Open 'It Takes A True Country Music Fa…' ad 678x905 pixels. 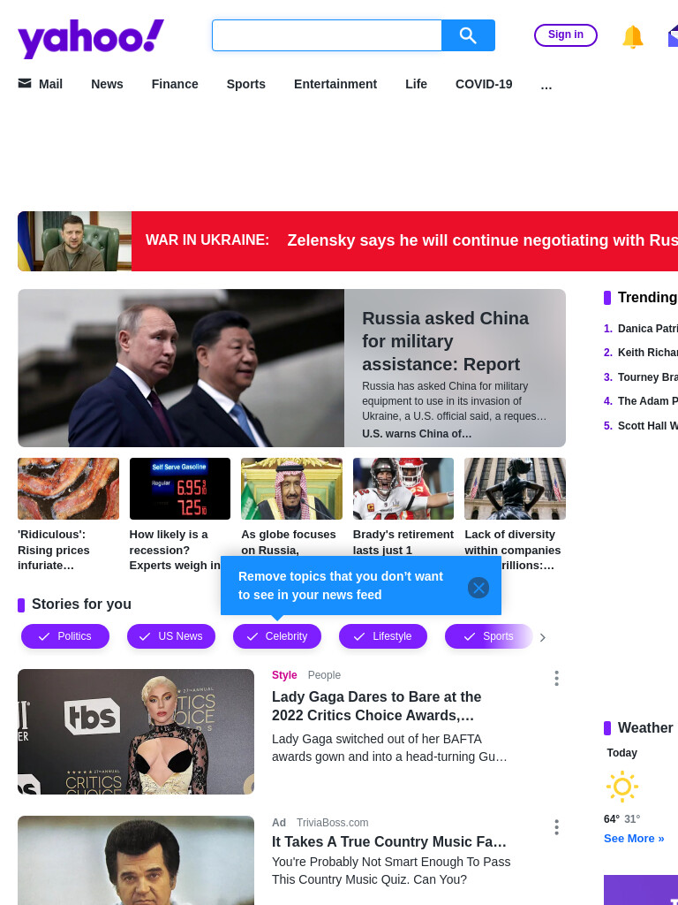tap(389, 841)
